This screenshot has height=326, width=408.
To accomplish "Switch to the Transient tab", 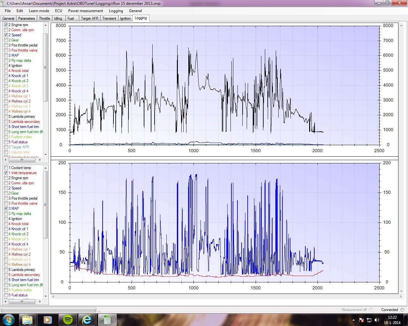I will pyautogui.click(x=109, y=18).
